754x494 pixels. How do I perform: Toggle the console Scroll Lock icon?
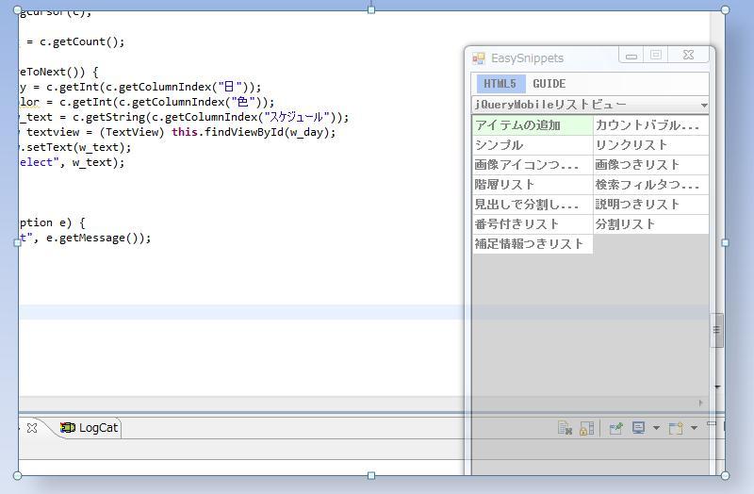586,428
